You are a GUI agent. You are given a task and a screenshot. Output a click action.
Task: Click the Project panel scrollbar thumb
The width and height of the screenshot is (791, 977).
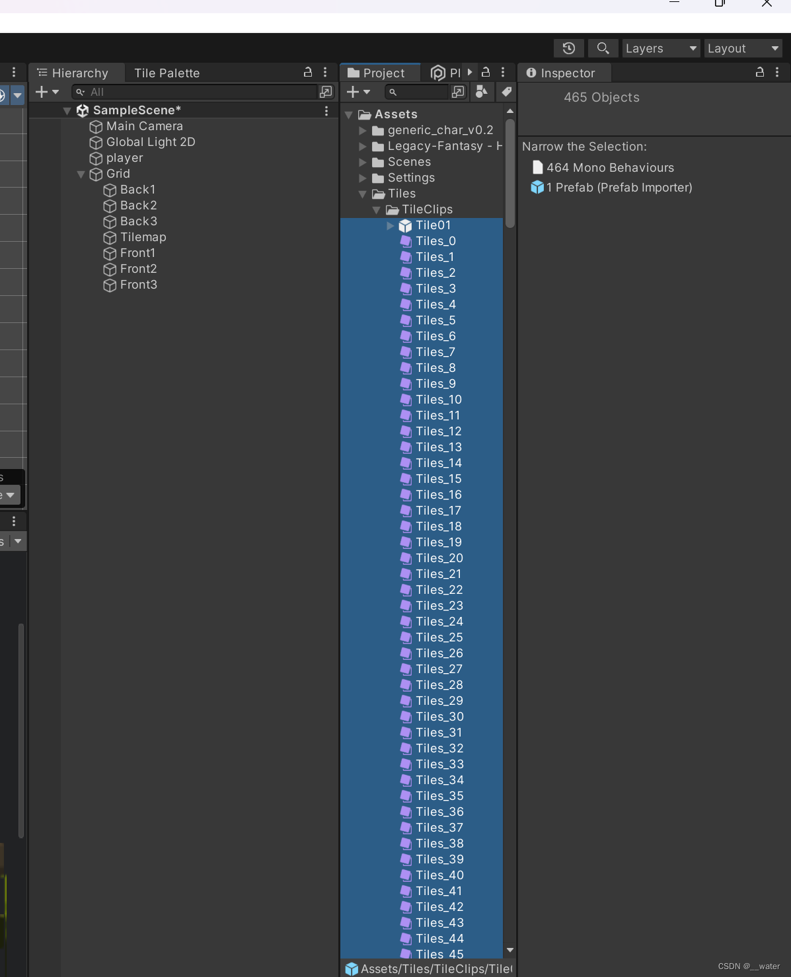click(x=510, y=173)
